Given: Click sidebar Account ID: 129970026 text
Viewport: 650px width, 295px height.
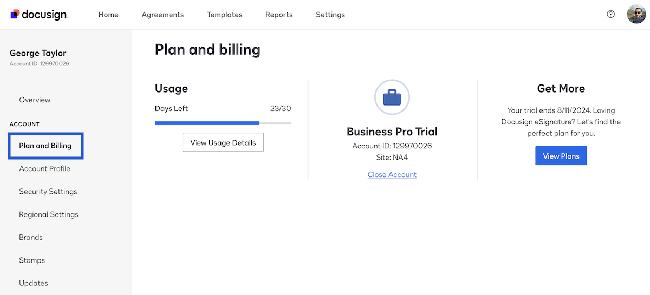Looking at the screenshot, I should coord(40,64).
